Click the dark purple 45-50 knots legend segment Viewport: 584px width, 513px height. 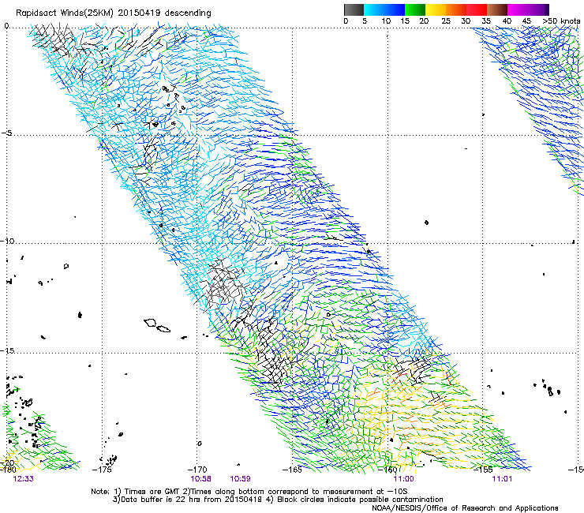click(538, 9)
